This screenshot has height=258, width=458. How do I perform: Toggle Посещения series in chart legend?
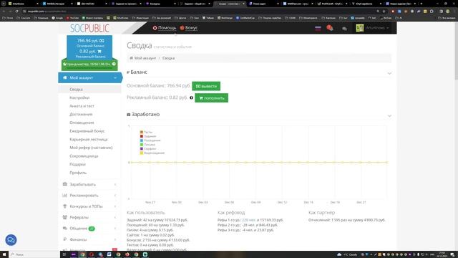(x=150, y=140)
